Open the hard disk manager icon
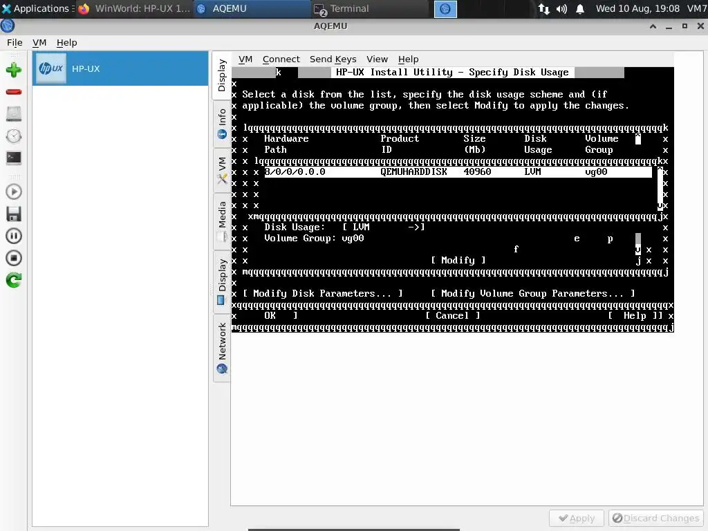708x531 pixels. [14, 114]
